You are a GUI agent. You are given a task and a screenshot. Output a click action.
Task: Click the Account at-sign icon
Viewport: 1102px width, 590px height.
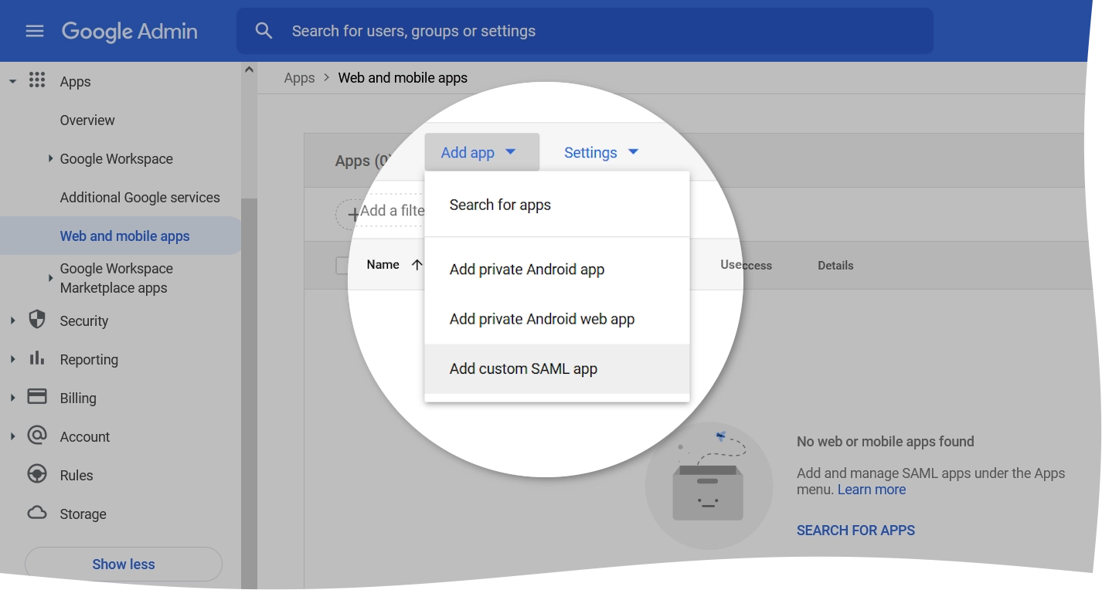(x=37, y=436)
